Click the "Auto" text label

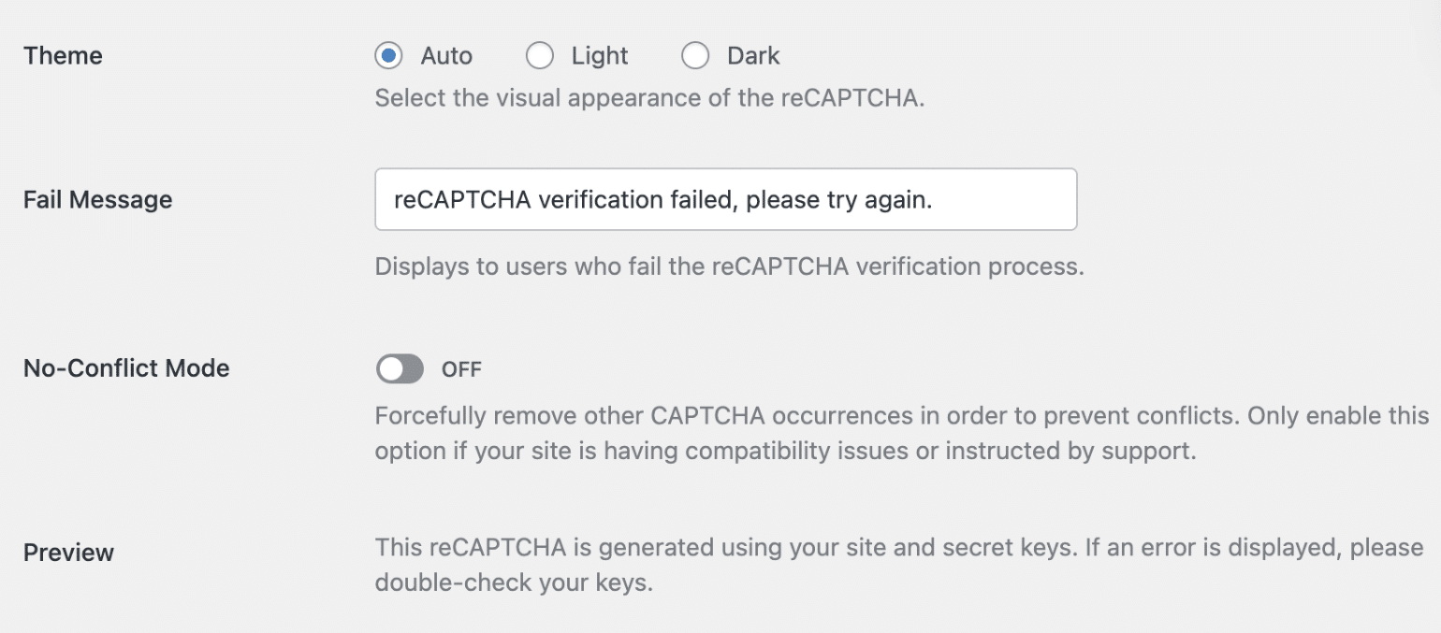click(x=446, y=56)
